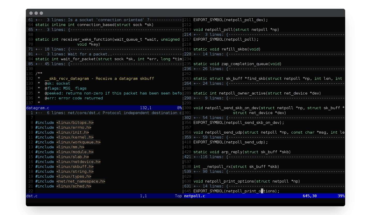Expand the 6-line fold in dst.c header
This screenshot has height=215, width=371.
coord(103,113)
